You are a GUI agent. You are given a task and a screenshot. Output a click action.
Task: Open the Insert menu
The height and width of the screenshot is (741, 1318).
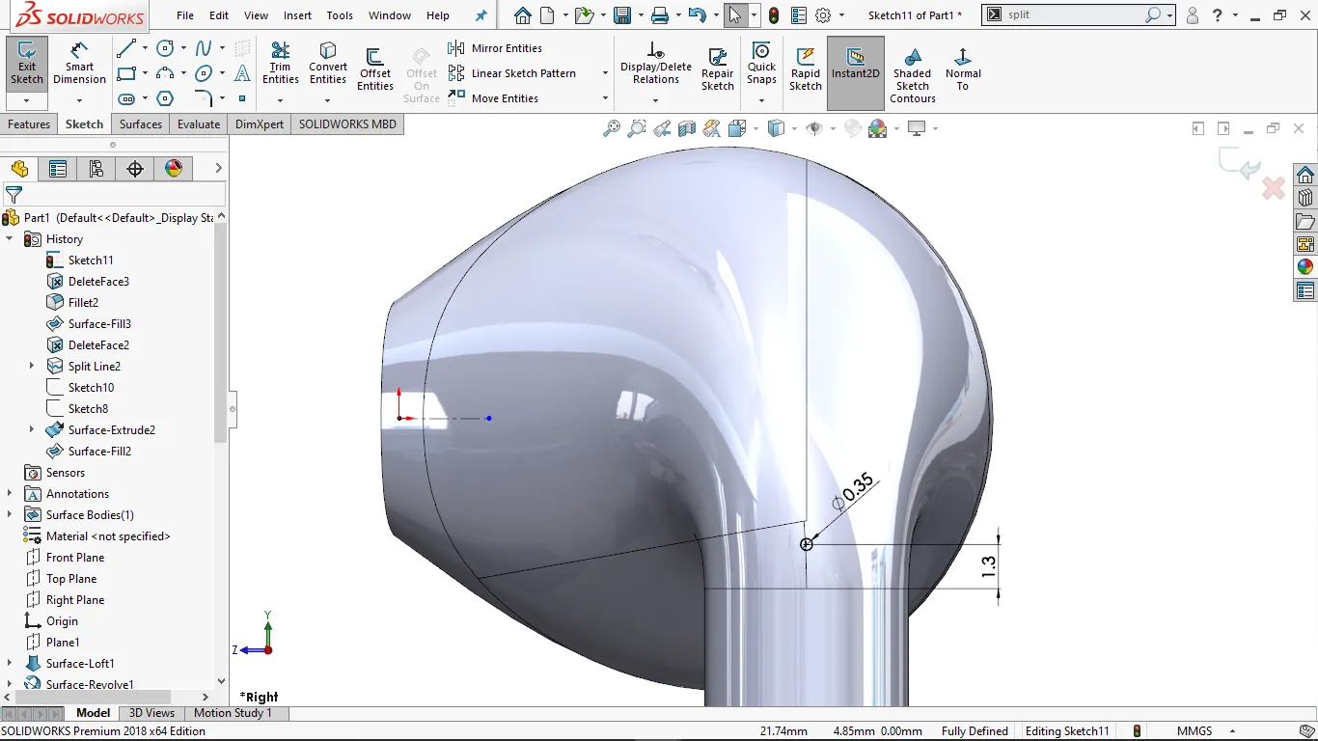pos(297,15)
